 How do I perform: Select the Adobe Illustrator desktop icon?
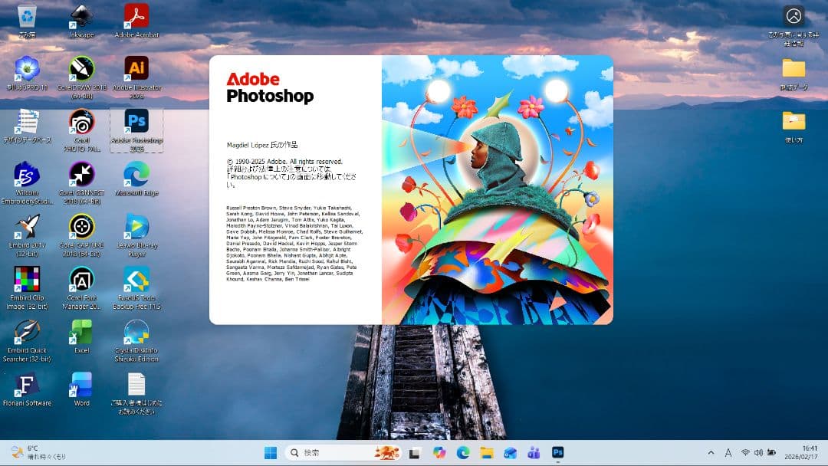coord(136,69)
